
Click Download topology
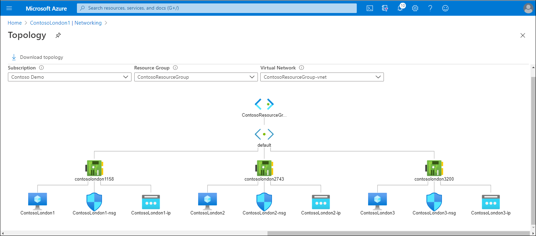(37, 57)
